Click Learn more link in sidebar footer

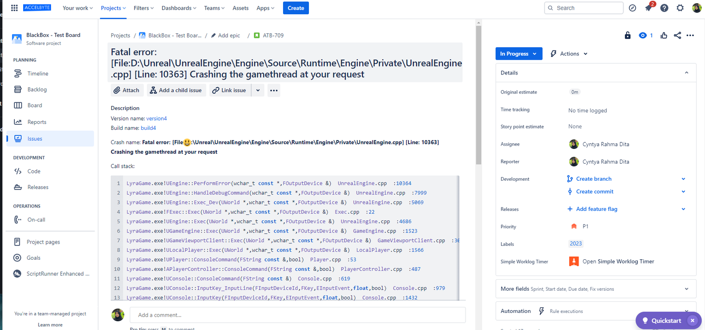pos(50,325)
